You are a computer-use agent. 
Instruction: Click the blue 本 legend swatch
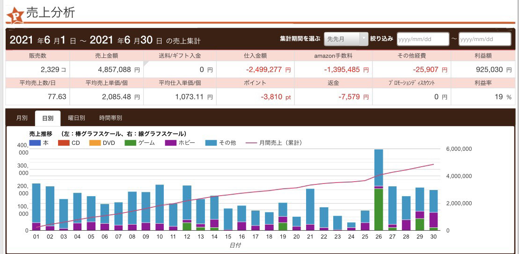coord(35,143)
